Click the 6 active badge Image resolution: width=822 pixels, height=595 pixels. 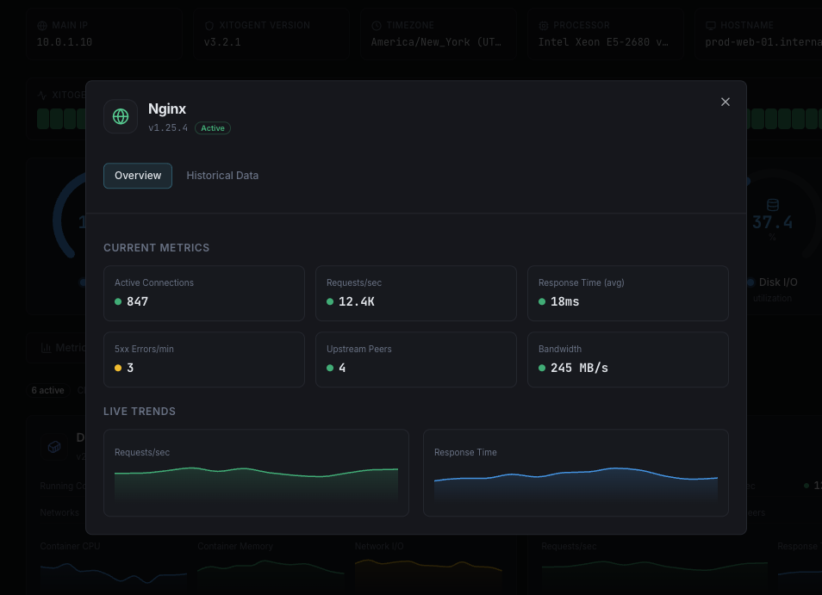click(47, 390)
